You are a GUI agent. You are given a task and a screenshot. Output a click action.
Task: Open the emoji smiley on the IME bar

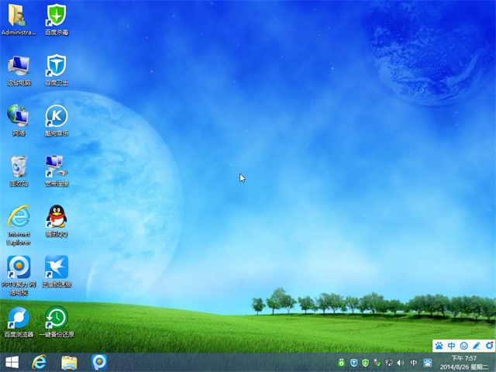464,345
